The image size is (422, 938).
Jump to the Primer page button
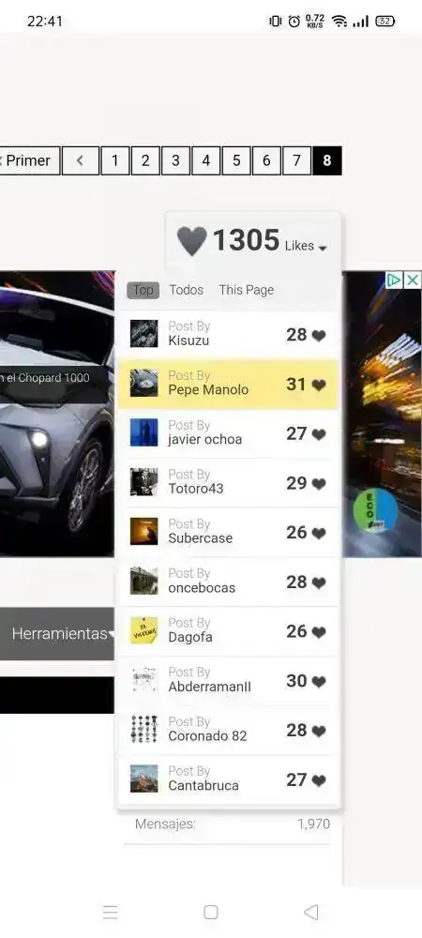(x=30, y=160)
